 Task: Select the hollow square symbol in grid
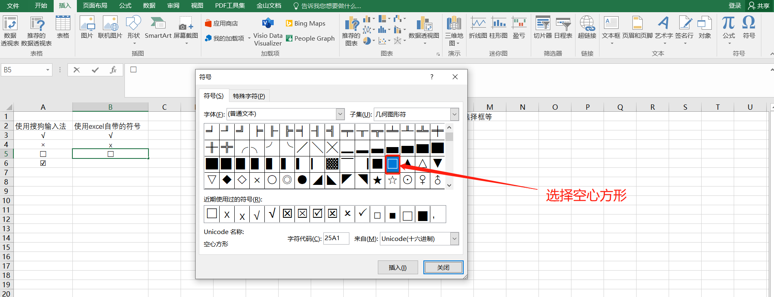(392, 164)
